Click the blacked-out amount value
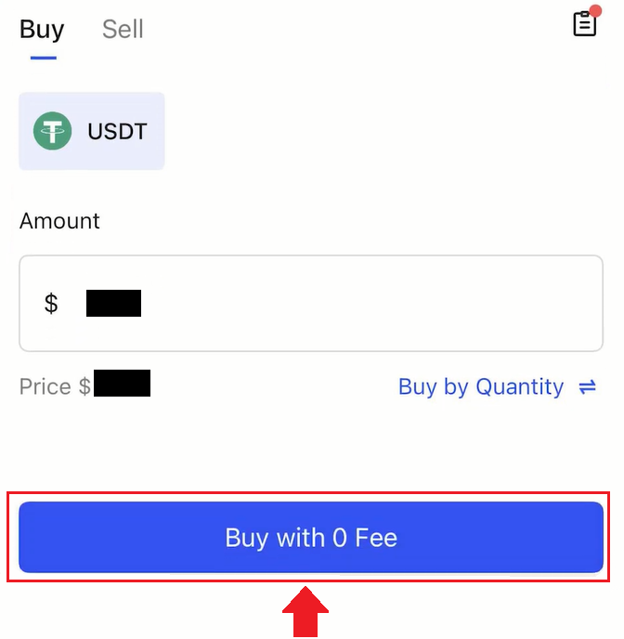Viewport: 624px width, 639px height. 113,304
